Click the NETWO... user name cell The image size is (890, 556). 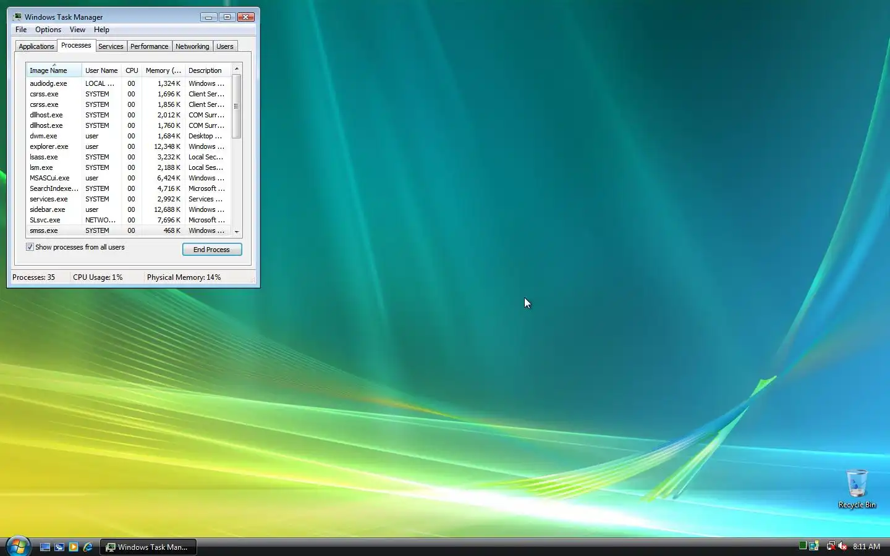pos(100,220)
